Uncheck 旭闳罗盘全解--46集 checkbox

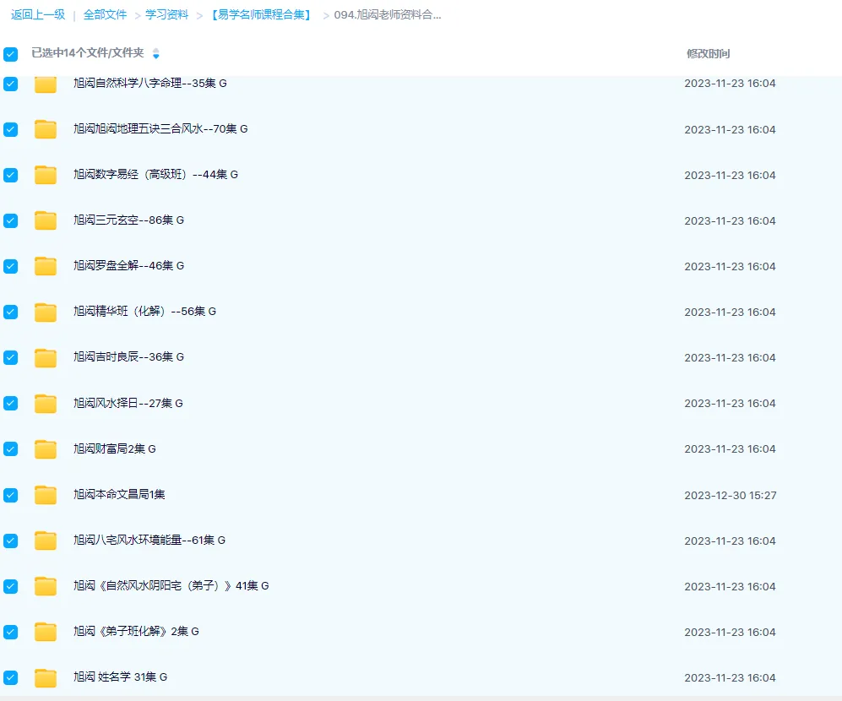11,266
